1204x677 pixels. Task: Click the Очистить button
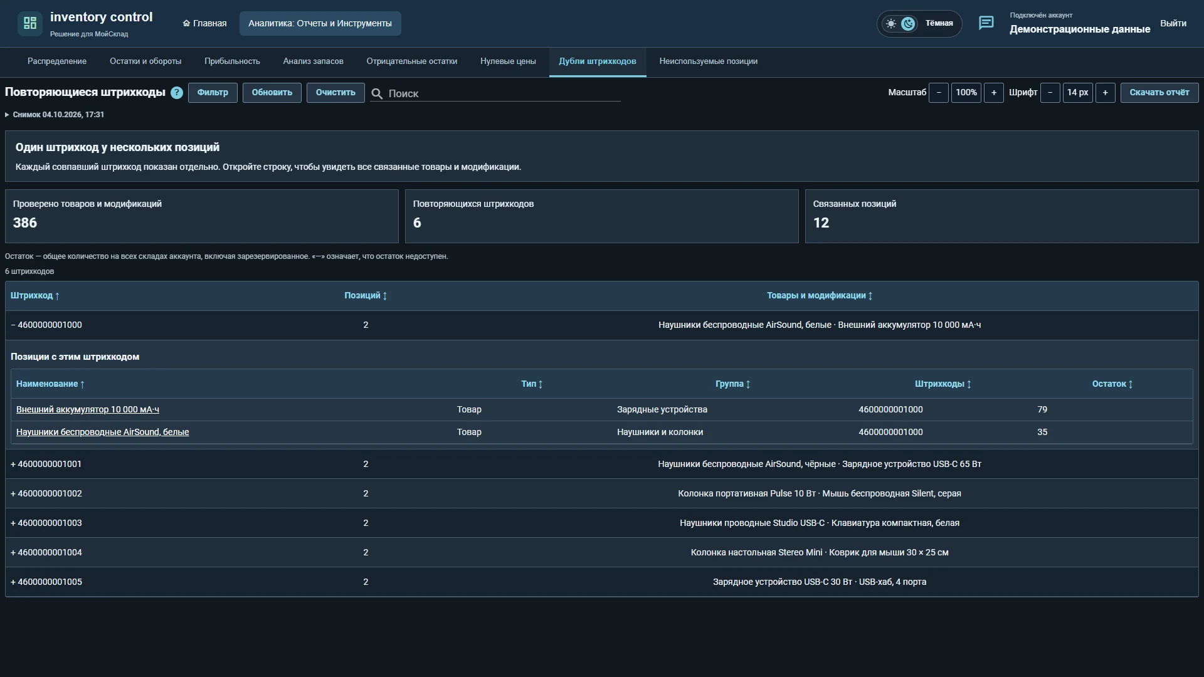point(335,93)
